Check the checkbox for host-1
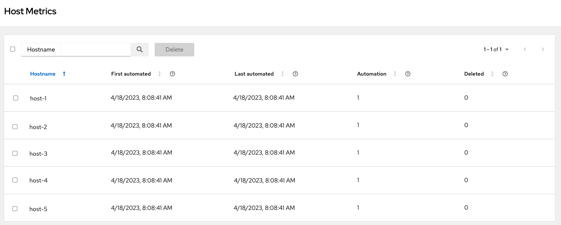 (x=15, y=98)
